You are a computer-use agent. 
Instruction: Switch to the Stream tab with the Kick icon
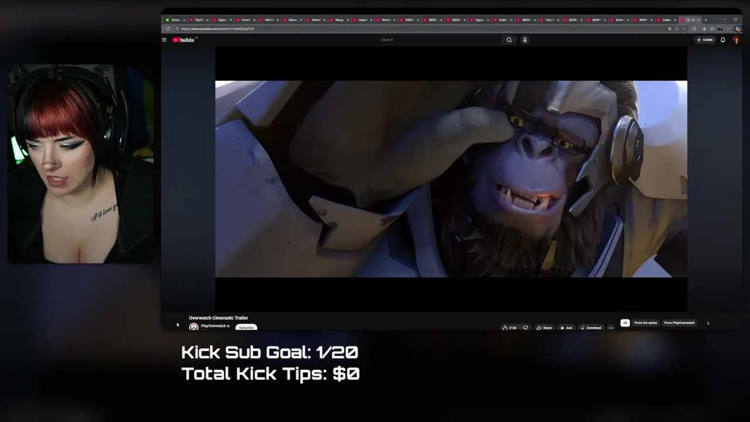175,20
